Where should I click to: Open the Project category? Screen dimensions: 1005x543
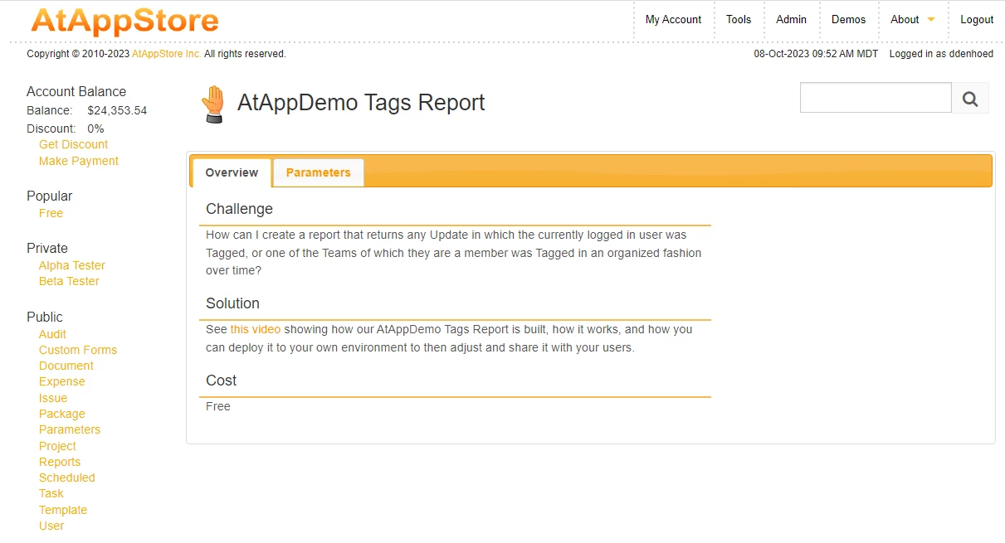point(57,446)
